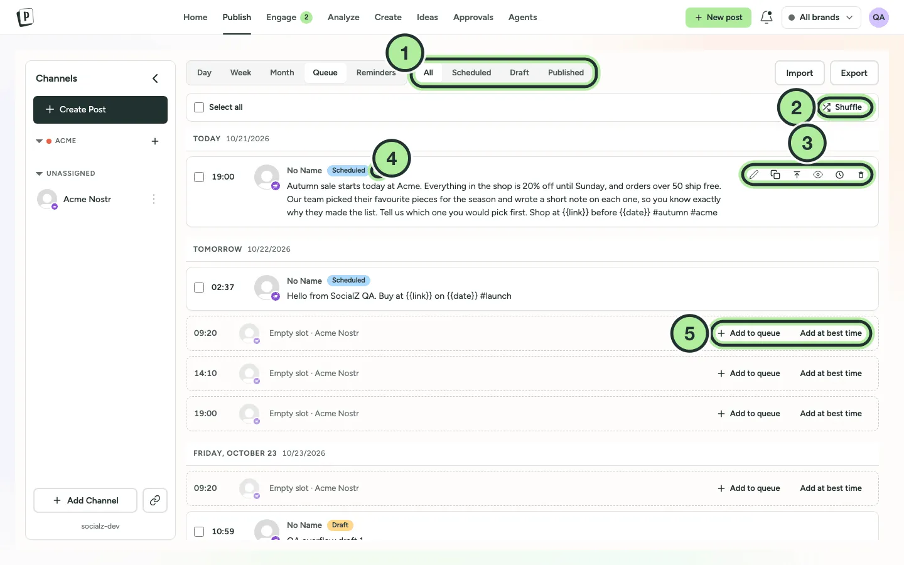The width and height of the screenshot is (904, 565).
Task: Add a channel to ACME group
Action: pos(155,141)
